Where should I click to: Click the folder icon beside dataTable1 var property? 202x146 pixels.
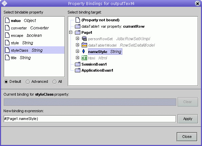point(78,26)
